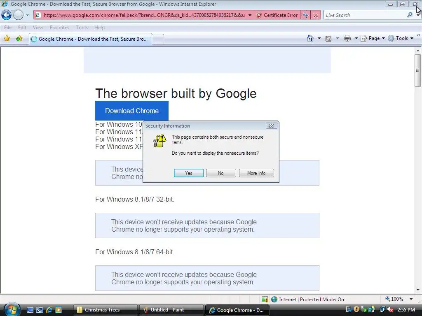Open search provider options dropdown arrow

[x=418, y=15]
